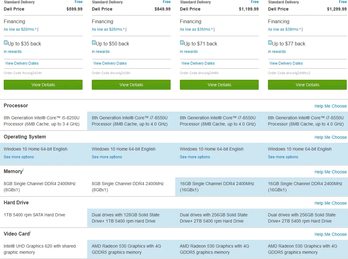View Delivery Dates for the $1,199.99 configuration
The width and height of the screenshot is (348, 259).
click(198, 63)
